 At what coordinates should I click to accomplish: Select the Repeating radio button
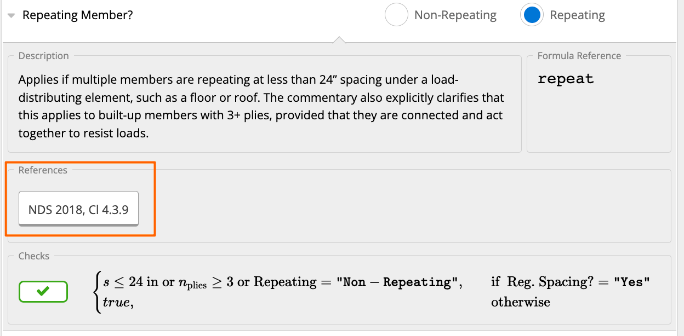click(532, 15)
